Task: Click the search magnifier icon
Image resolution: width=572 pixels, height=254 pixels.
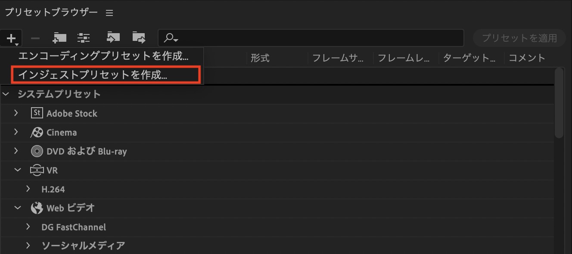Action: (x=171, y=38)
